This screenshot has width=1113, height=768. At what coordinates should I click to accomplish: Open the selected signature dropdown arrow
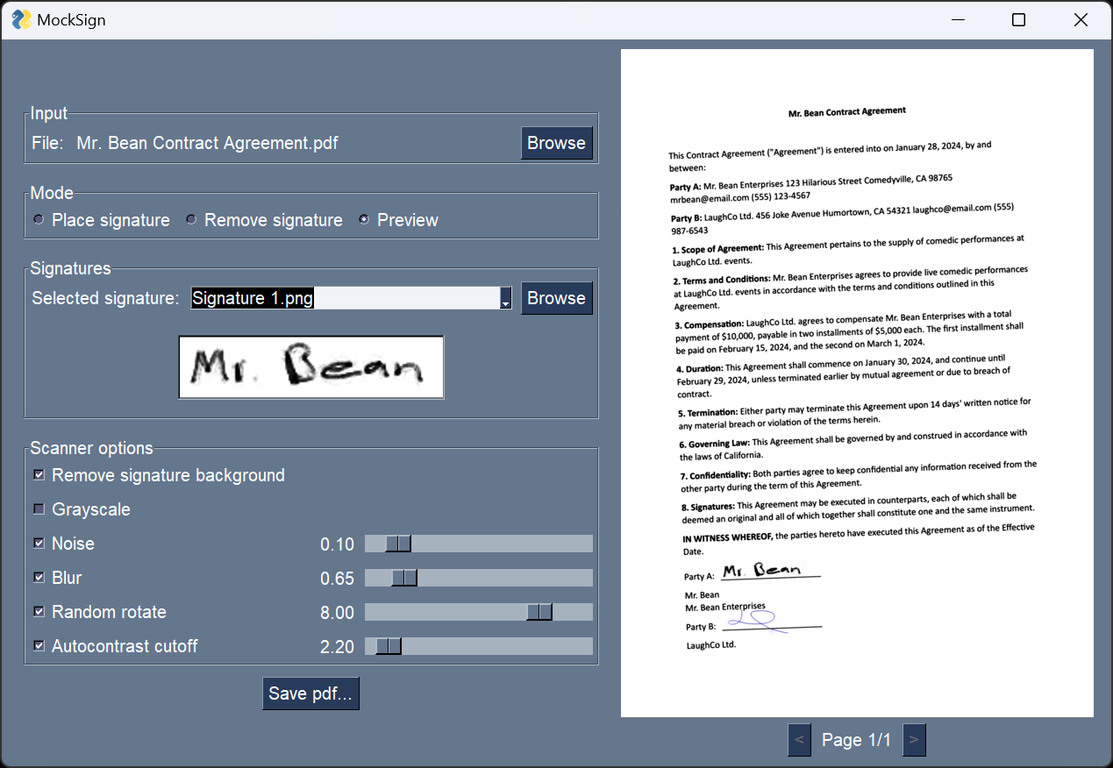point(506,298)
